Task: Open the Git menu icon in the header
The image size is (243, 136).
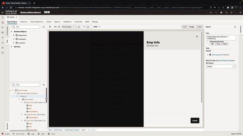Action: (221, 12)
